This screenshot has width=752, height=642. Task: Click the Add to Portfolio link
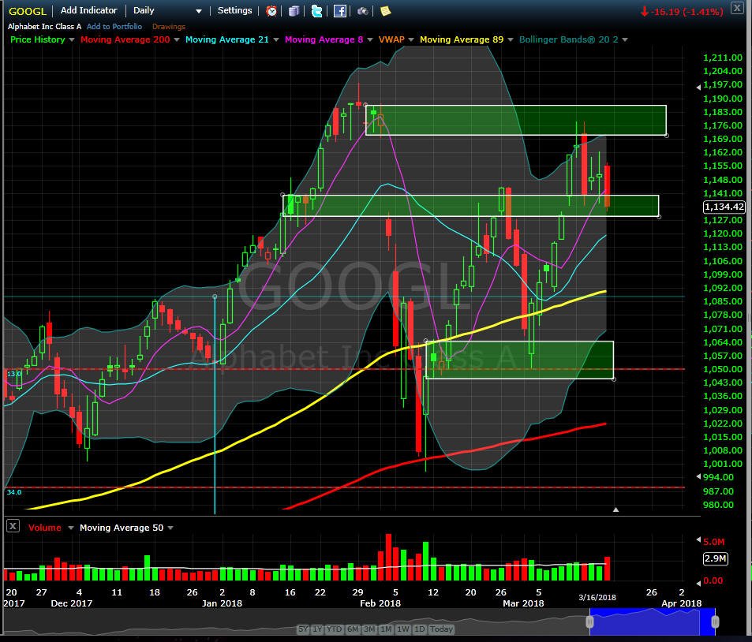coord(114,26)
